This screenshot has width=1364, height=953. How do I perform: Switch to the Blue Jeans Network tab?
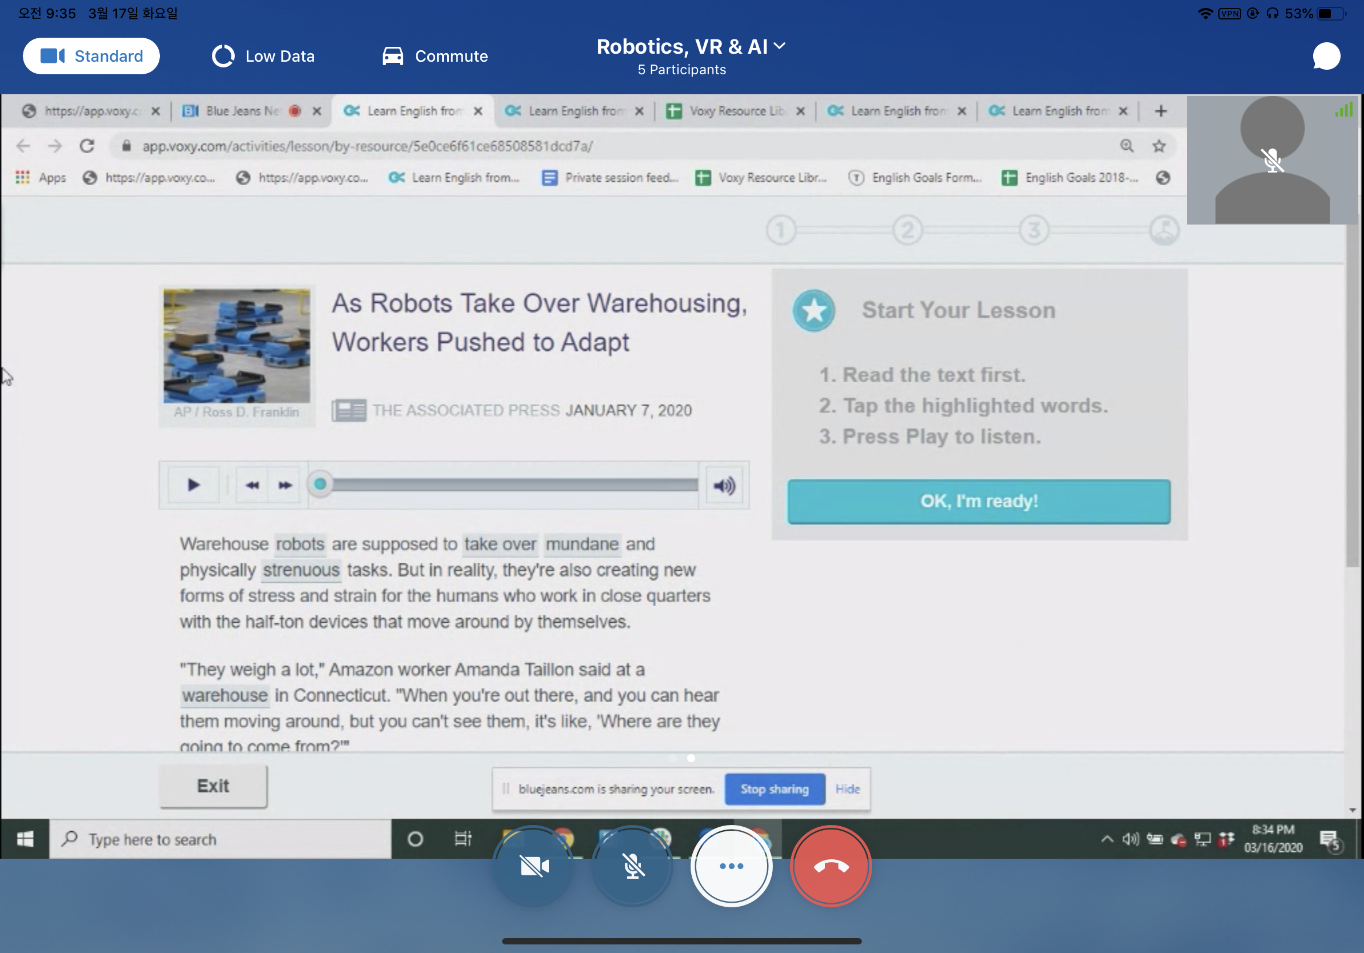point(240,111)
